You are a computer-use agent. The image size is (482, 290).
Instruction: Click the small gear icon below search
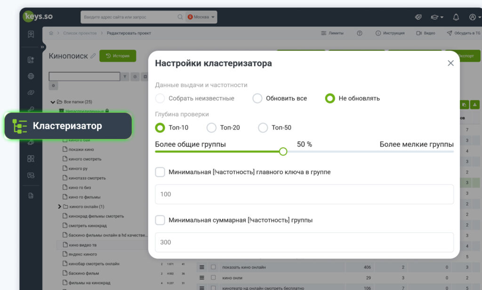pyautogui.click(x=53, y=86)
